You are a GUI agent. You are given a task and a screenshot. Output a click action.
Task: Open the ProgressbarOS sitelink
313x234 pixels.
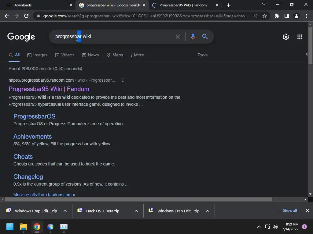(x=34, y=116)
